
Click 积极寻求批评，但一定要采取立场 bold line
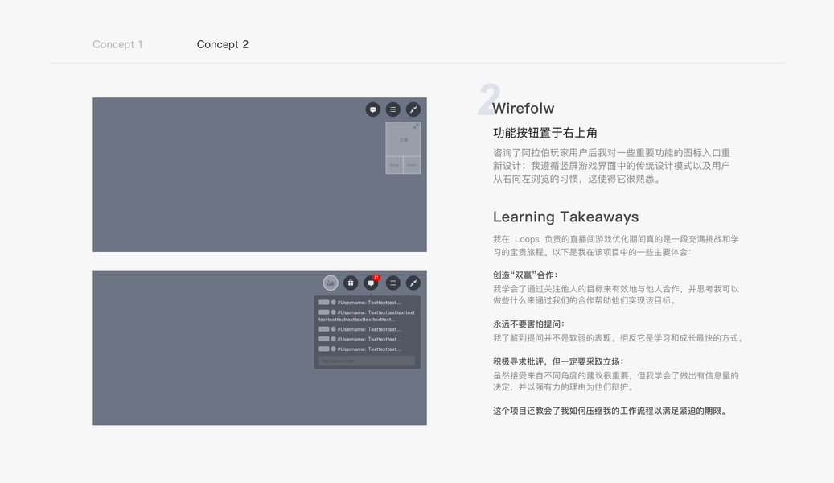coord(558,361)
